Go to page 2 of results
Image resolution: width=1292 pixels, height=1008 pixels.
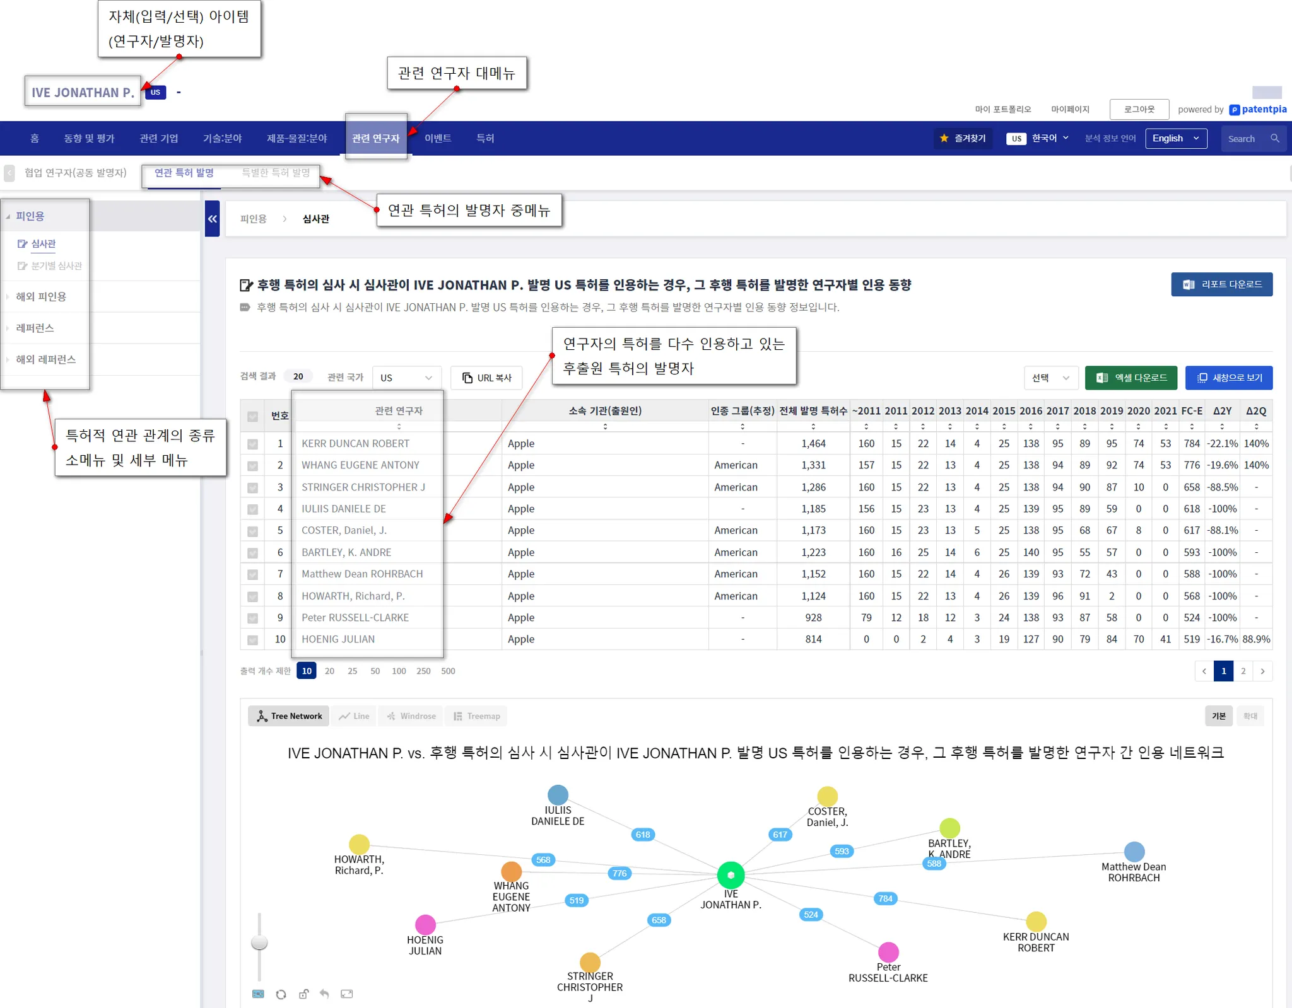coord(1243,671)
